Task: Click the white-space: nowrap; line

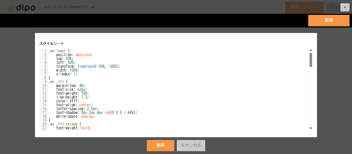Action: 75,116
